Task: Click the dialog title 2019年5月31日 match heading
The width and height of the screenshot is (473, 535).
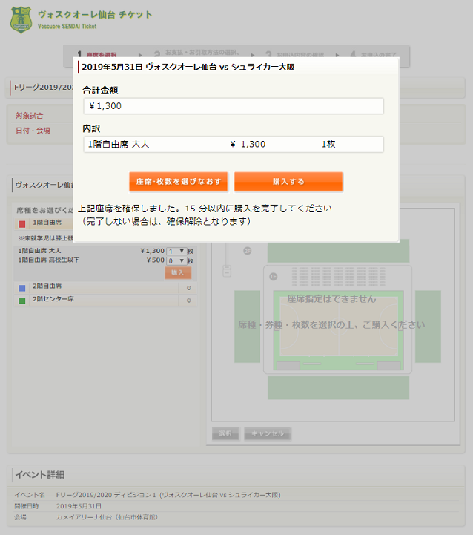Action: coord(188,68)
